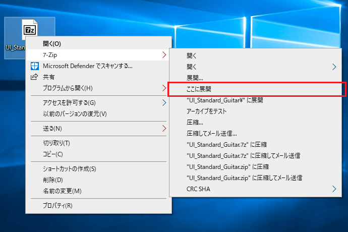Select アクセスを許可する(G)
The image size is (348, 232).
(99, 103)
